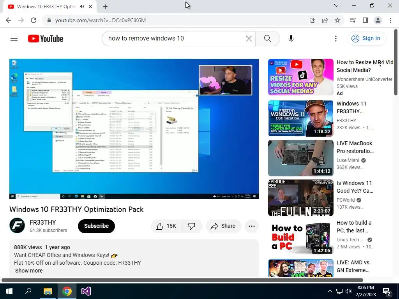The image size is (399, 299).
Task: Clear the search query with X
Action: [x=249, y=39]
